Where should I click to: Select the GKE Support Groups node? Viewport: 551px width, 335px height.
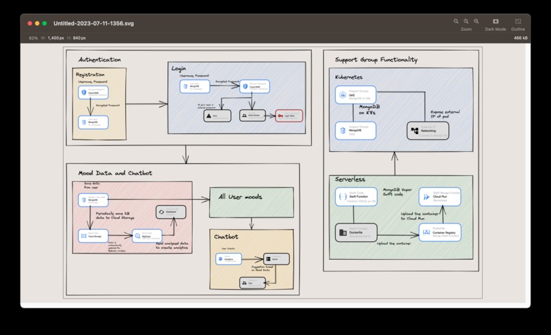[355, 95]
